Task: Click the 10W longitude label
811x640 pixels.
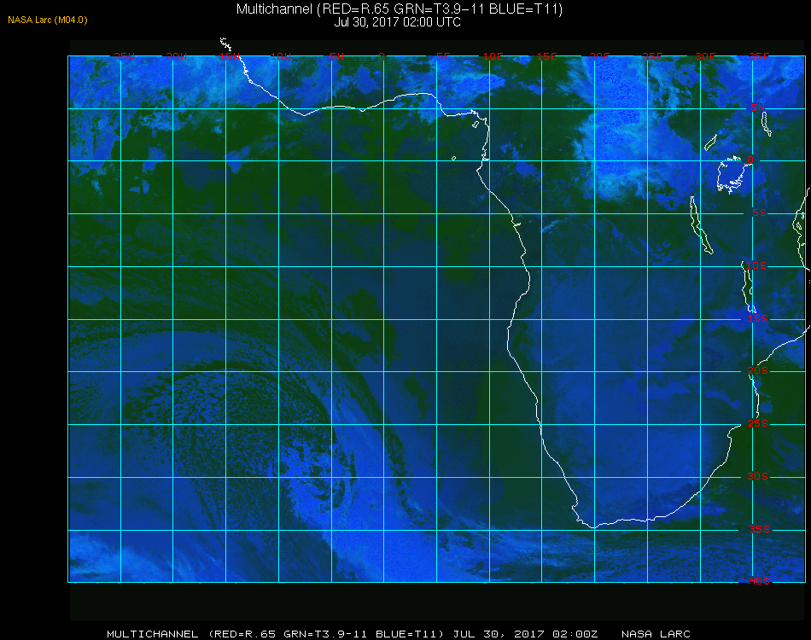Action: click(281, 56)
